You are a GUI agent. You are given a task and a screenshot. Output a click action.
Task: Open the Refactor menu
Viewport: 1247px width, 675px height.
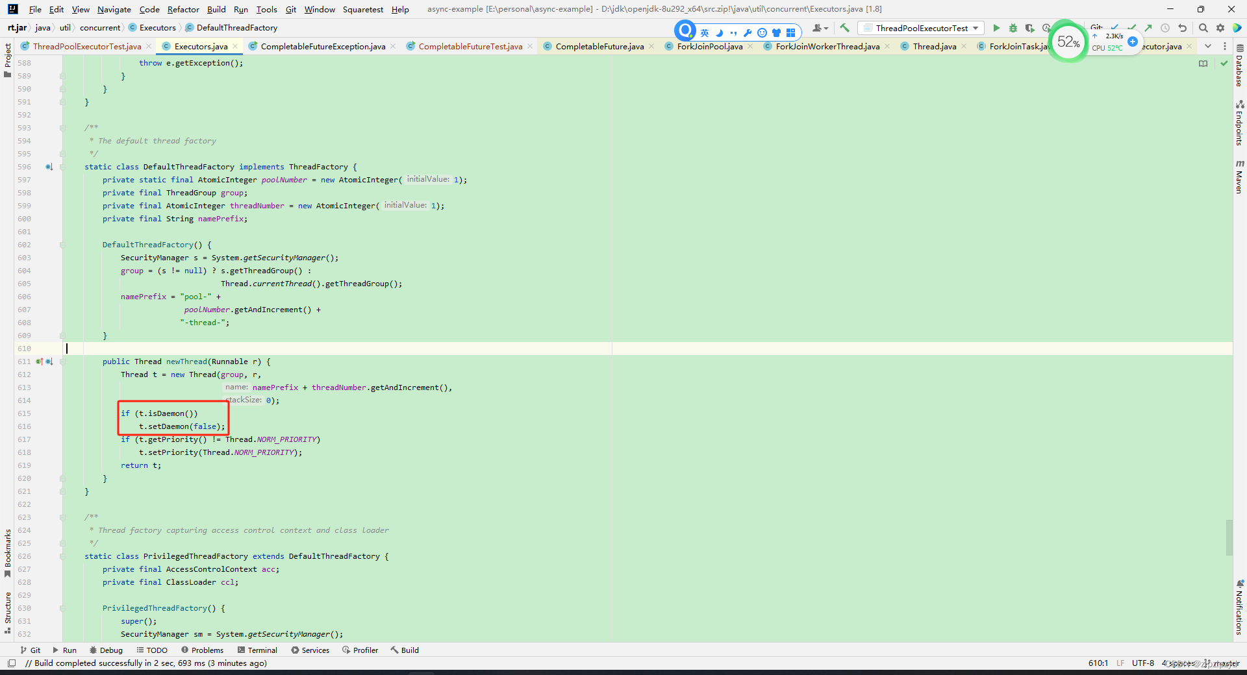(183, 9)
